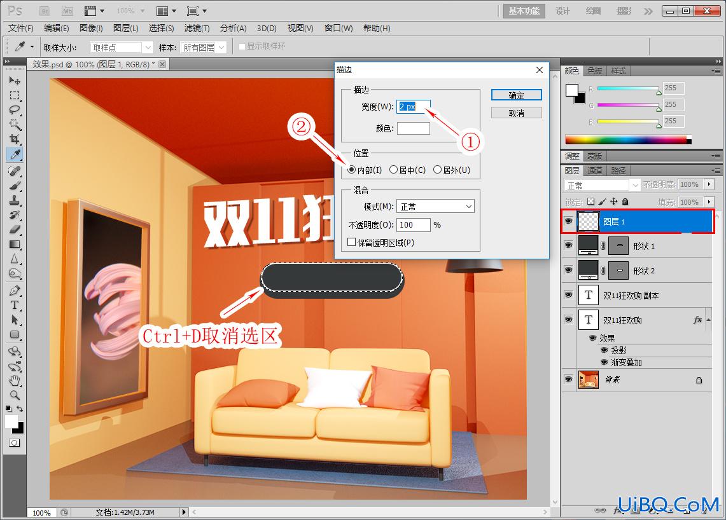This screenshot has height=520, width=726.
Task: Select the Clone Stamp tool
Action: [x=15, y=200]
